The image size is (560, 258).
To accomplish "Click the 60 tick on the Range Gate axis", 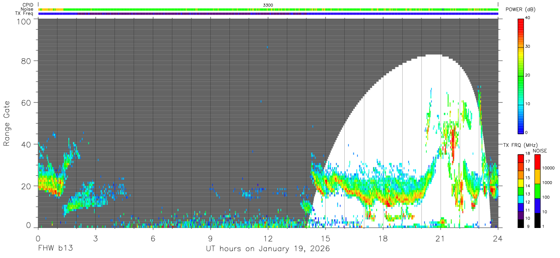I will point(26,103).
